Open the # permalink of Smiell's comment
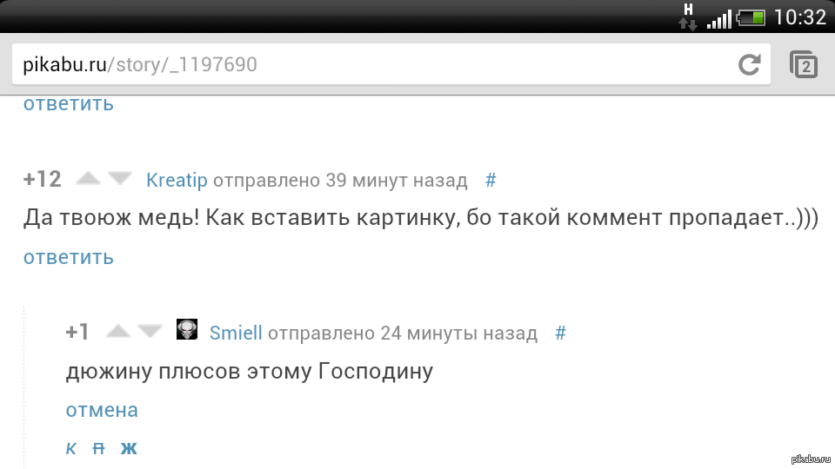Viewport: 835px width, 469px height. [560, 333]
